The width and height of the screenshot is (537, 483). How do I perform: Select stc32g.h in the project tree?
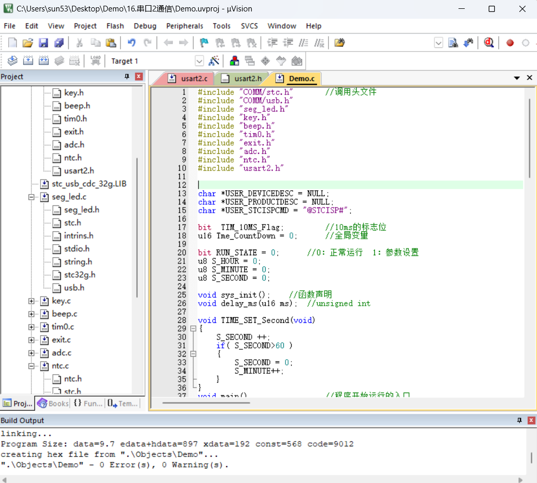80,275
